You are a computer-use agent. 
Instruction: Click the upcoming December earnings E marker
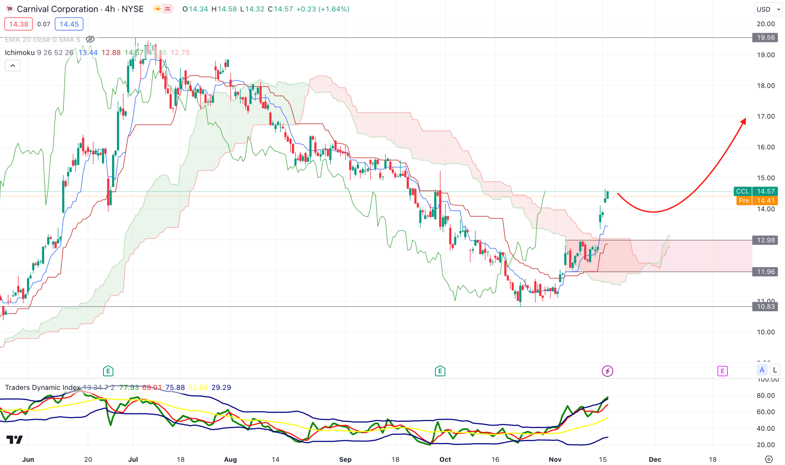[722, 371]
